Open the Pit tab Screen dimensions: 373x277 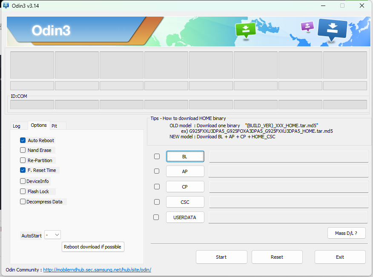54,126
